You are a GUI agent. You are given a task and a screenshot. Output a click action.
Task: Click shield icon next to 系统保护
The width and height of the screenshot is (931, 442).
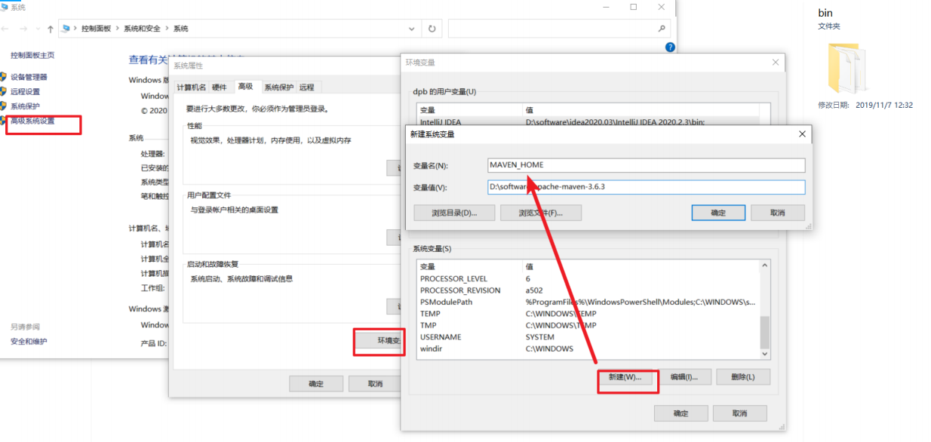pyautogui.click(x=3, y=106)
